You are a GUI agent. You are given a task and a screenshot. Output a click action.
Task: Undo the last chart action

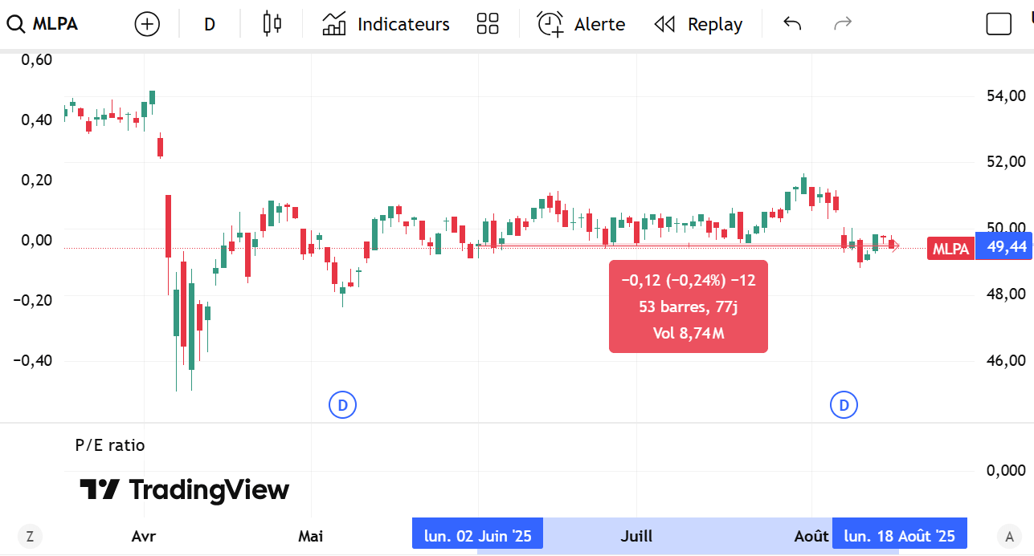(791, 23)
